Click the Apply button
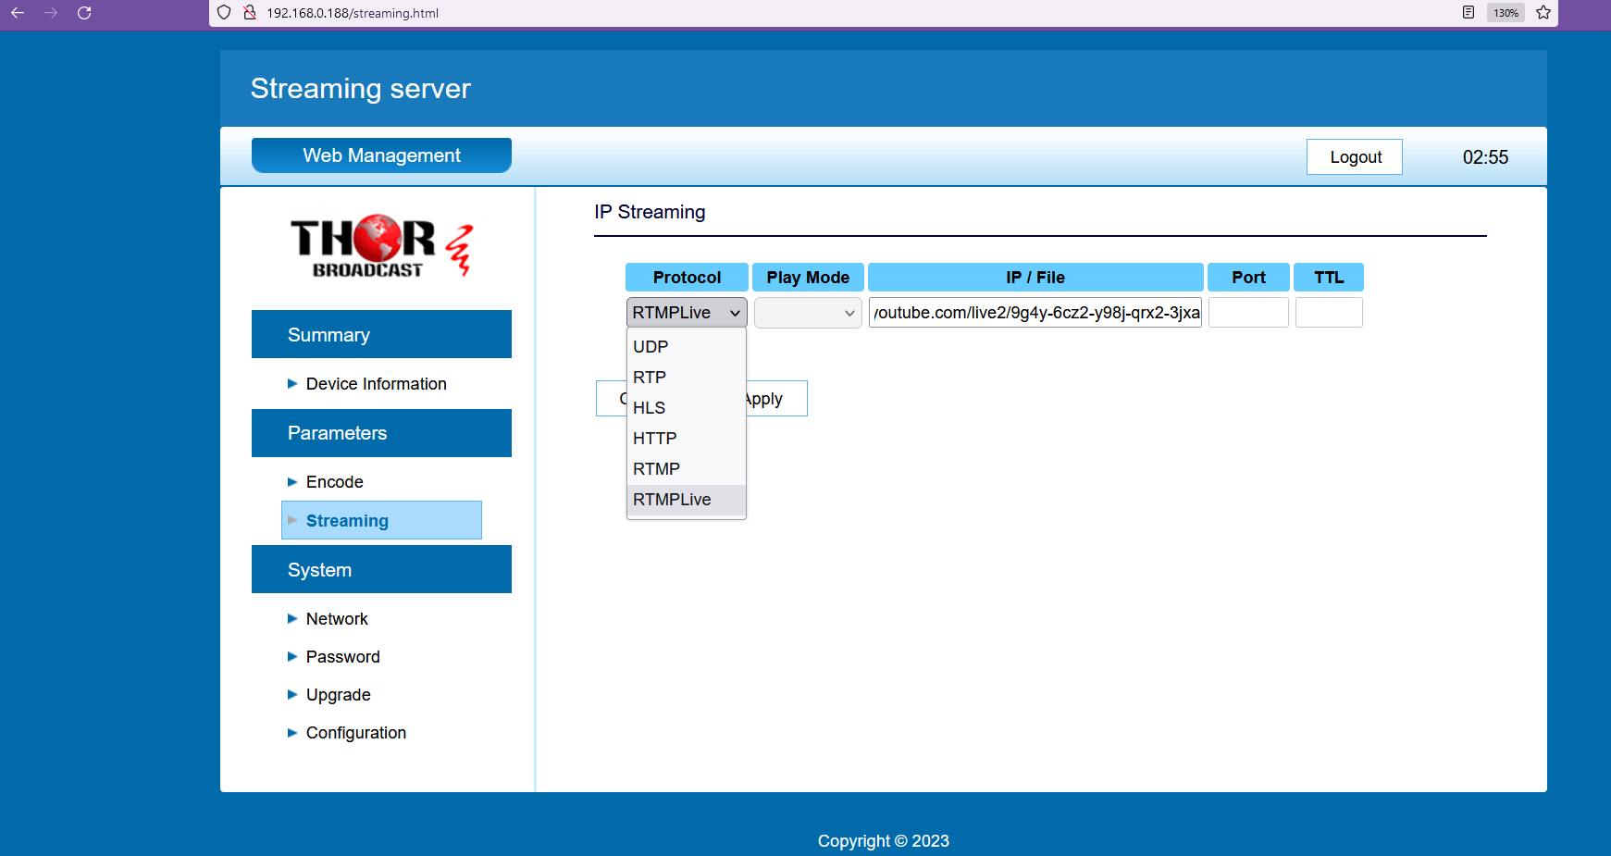The width and height of the screenshot is (1611, 856). point(764,398)
